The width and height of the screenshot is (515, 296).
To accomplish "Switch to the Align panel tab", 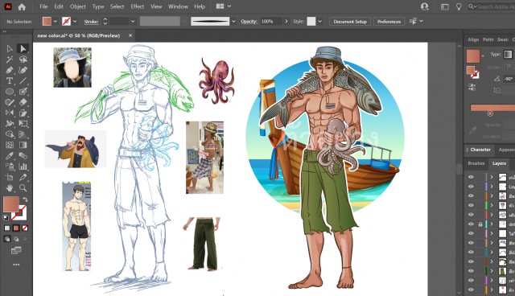I will [x=473, y=39].
